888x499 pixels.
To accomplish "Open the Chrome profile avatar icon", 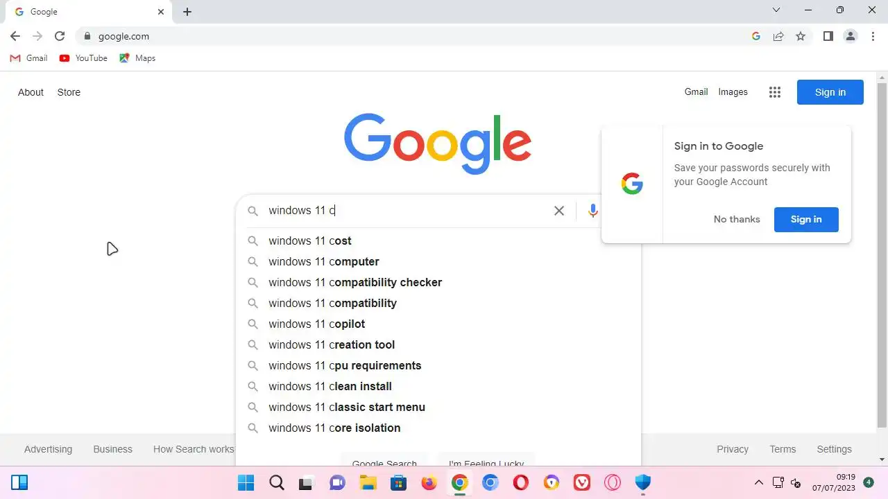I will click(851, 36).
